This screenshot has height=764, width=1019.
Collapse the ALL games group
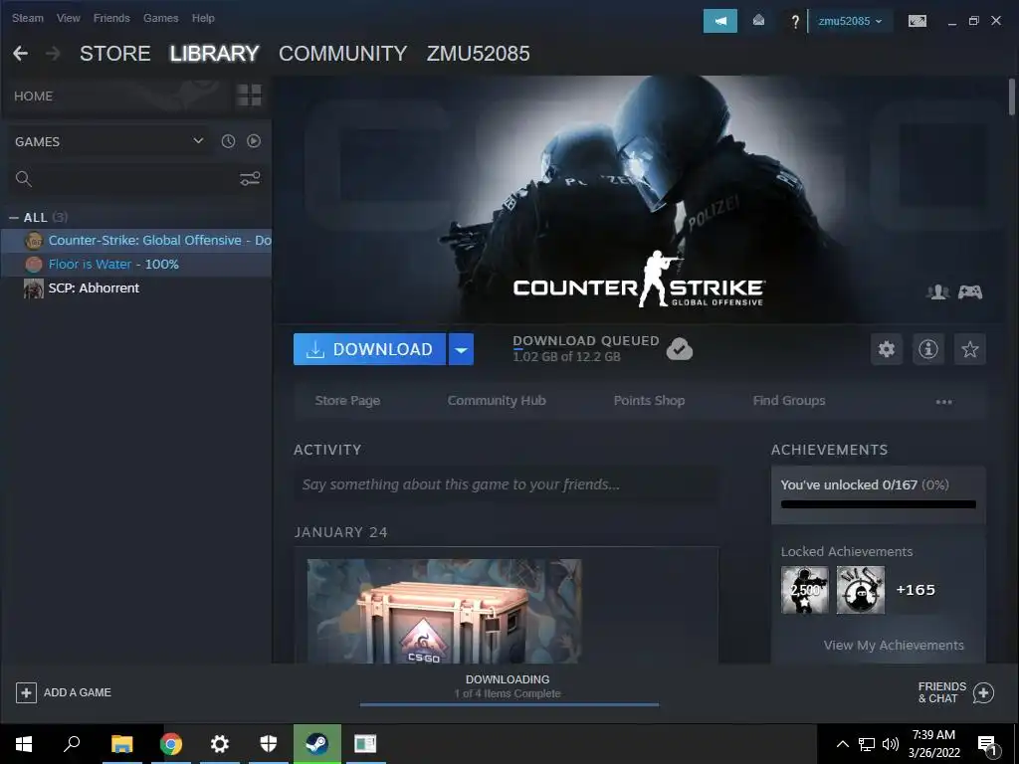(14, 218)
